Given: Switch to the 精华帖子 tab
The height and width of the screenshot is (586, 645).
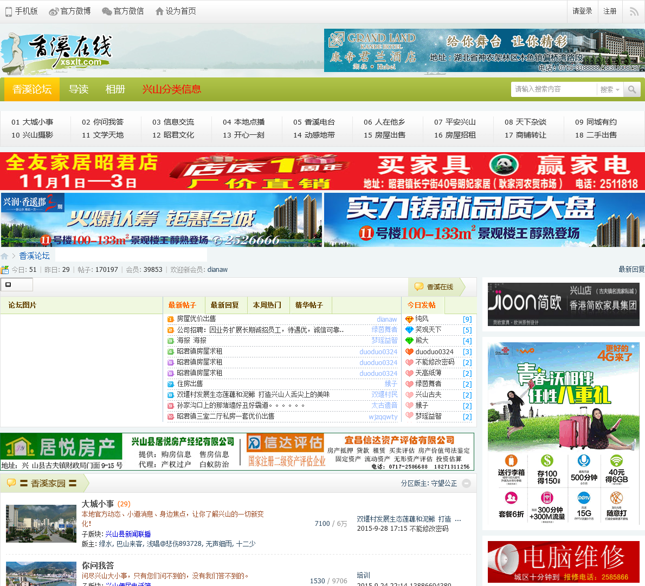Looking at the screenshot, I should click(x=309, y=305).
